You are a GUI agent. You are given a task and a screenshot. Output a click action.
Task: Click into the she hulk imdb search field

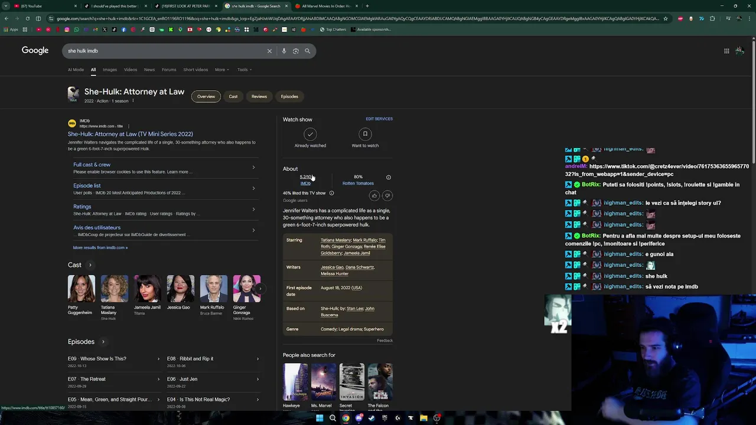165,51
